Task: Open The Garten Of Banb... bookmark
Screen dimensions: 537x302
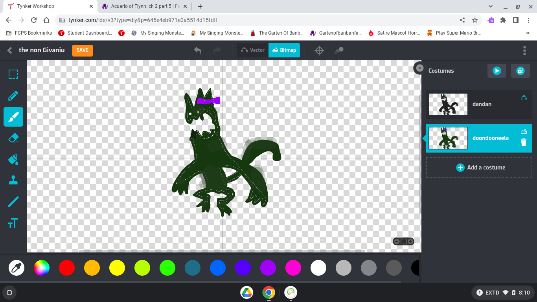Action: 276,33
